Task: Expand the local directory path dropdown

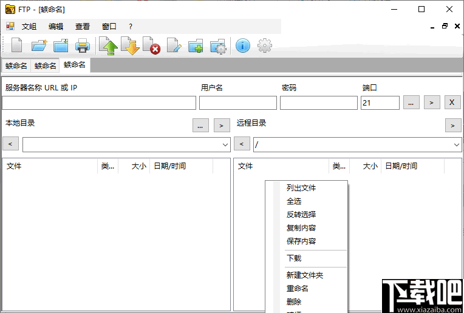Action: pos(225,145)
